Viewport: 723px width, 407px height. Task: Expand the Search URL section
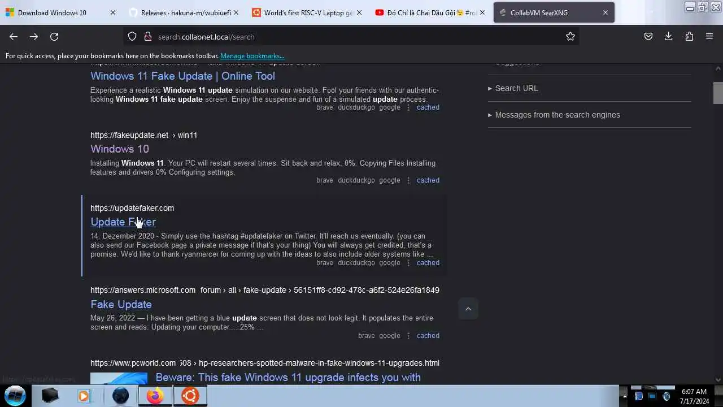(x=513, y=88)
